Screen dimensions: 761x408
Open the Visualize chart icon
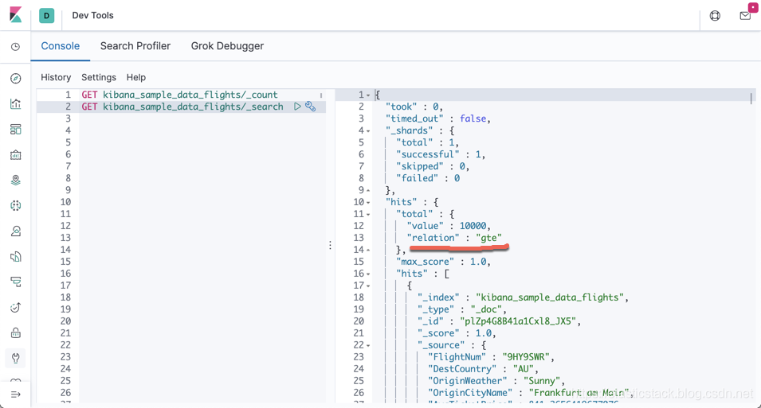point(15,103)
